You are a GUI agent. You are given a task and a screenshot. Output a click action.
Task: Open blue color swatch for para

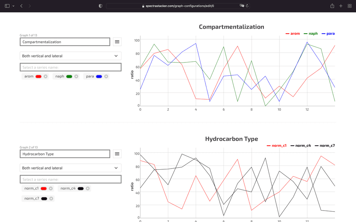pyautogui.click(x=99, y=77)
